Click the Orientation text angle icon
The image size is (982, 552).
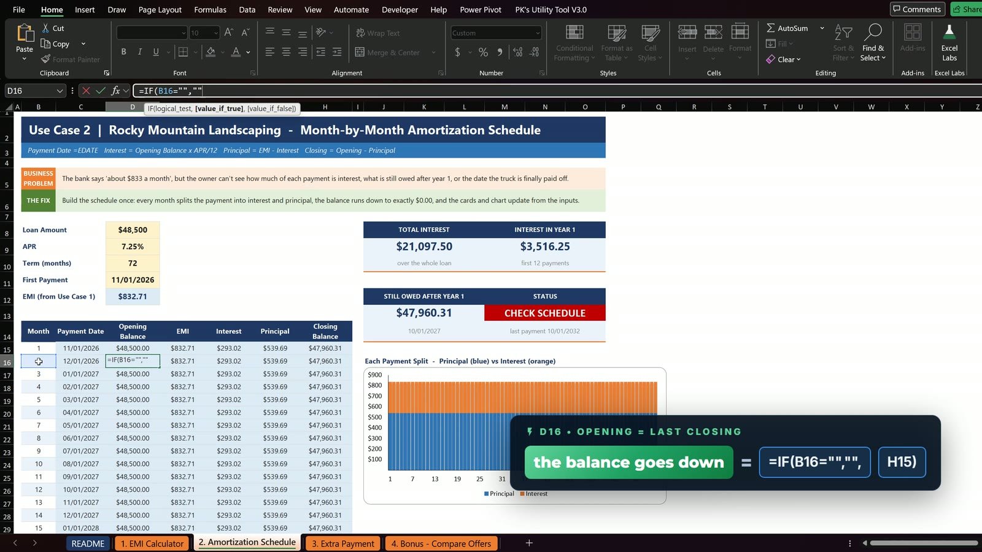coord(321,32)
